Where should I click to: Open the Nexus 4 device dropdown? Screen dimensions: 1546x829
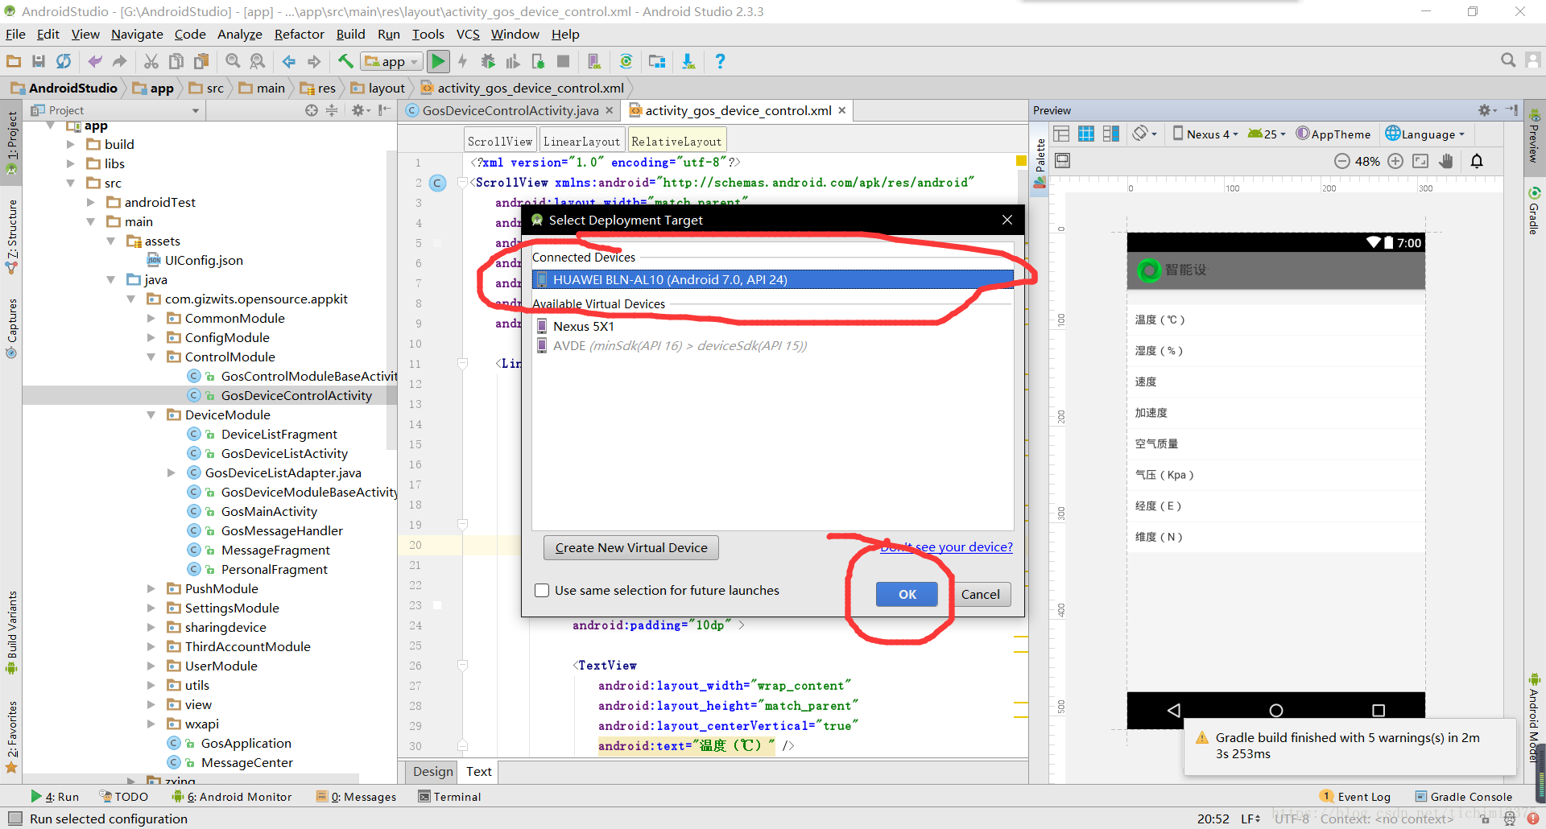click(1205, 134)
